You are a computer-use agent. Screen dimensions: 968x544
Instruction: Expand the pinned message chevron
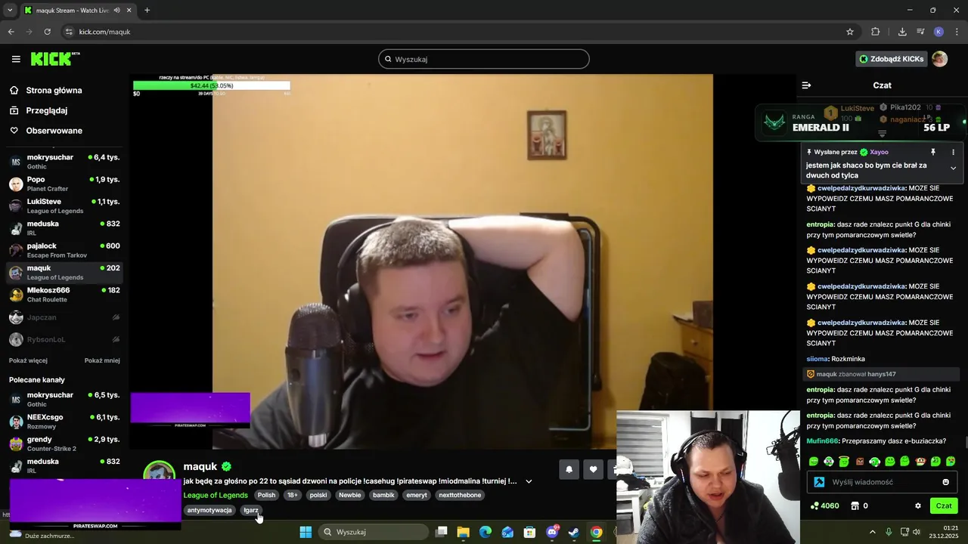click(x=953, y=168)
